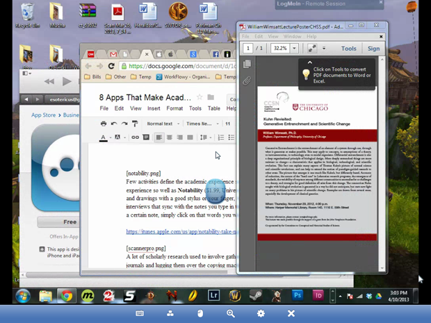The height and width of the screenshot is (323, 431).
Task: Toggle justify alignment in Docs toolbar
Action: pyautogui.click(x=190, y=138)
